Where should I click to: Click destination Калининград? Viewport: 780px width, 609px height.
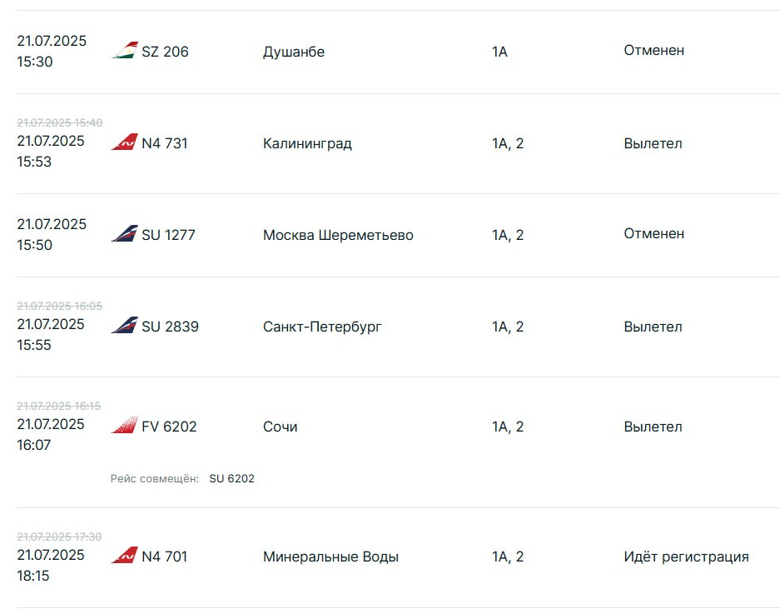tap(307, 143)
